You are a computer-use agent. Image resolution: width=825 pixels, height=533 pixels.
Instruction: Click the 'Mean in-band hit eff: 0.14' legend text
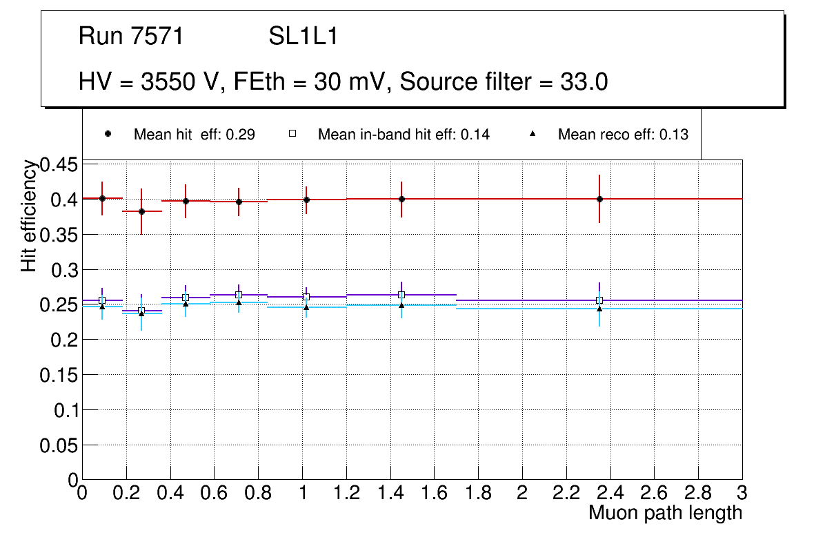click(x=404, y=135)
